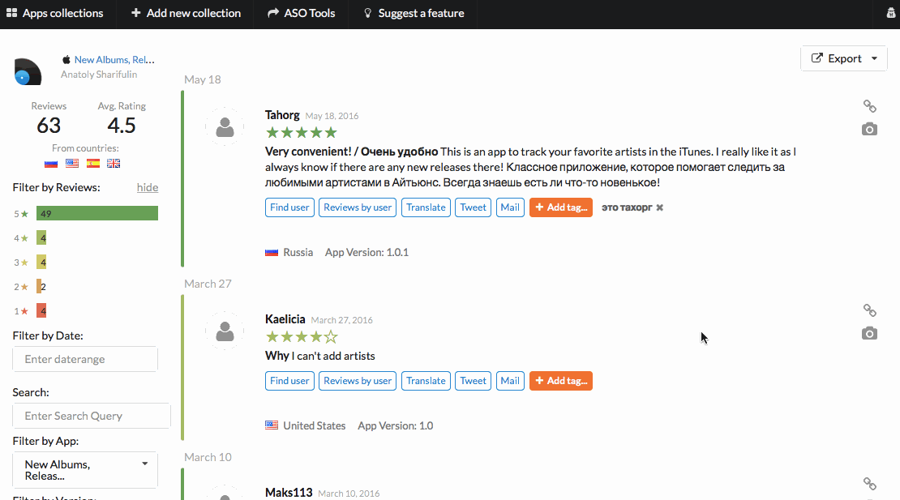The image size is (900, 500).
Task: Filter reviews by the 3-star yellow bar
Action: pyautogui.click(x=41, y=262)
